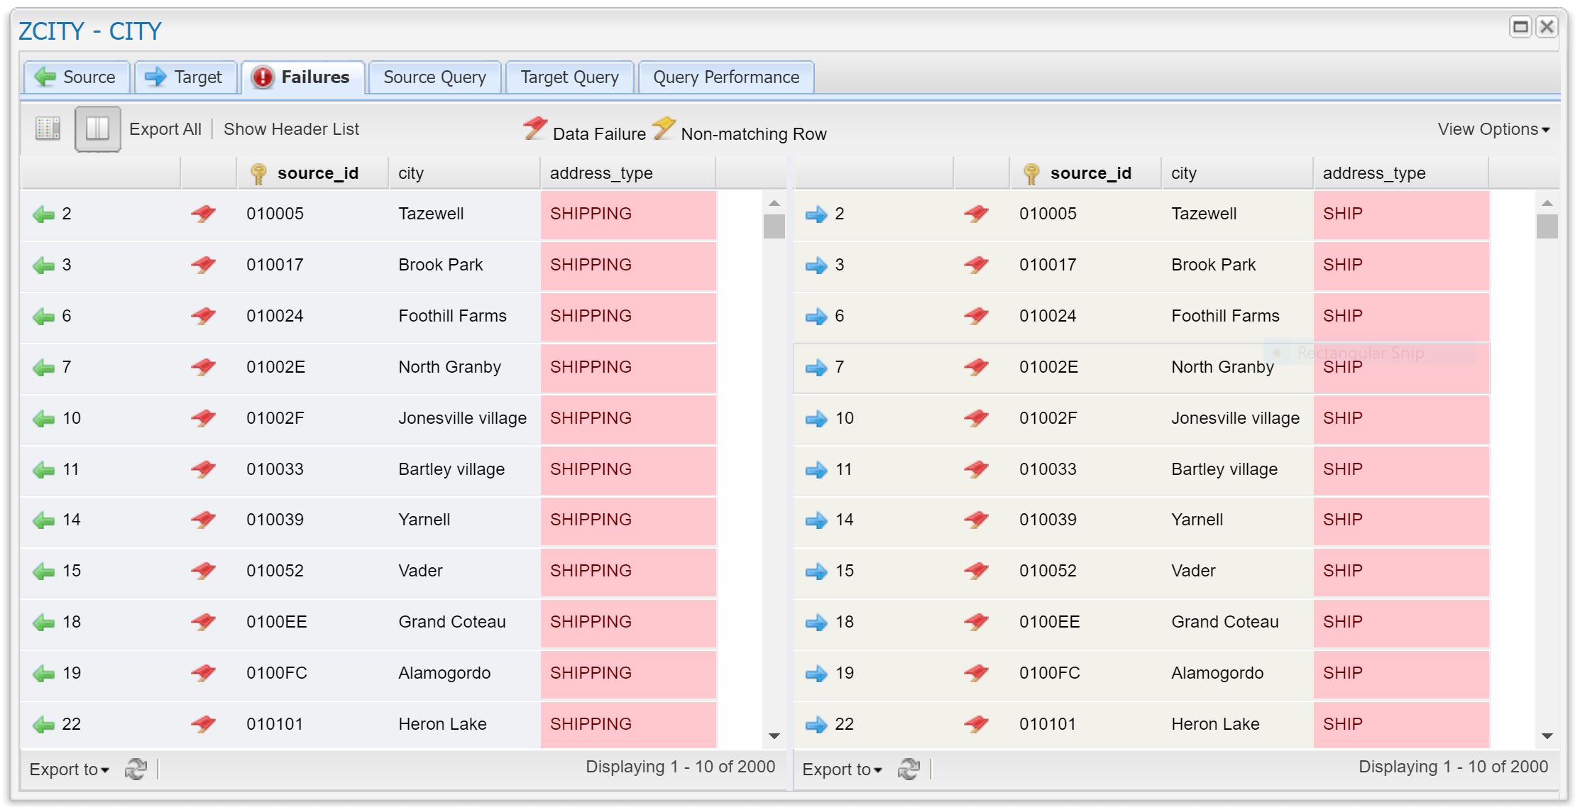Refresh the right target pane
The image size is (1580, 810).
click(x=909, y=769)
